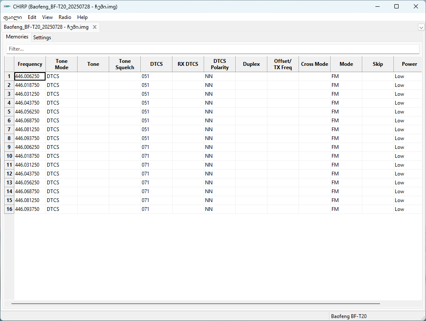
Task: Switch to the Settings tab
Action: point(42,37)
